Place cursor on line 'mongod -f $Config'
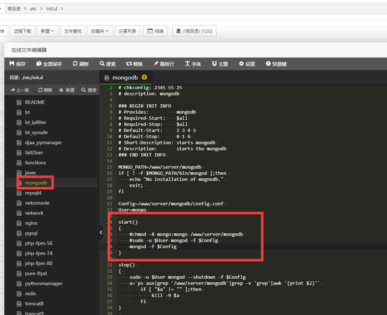The width and height of the screenshot is (387, 315). (x=153, y=247)
